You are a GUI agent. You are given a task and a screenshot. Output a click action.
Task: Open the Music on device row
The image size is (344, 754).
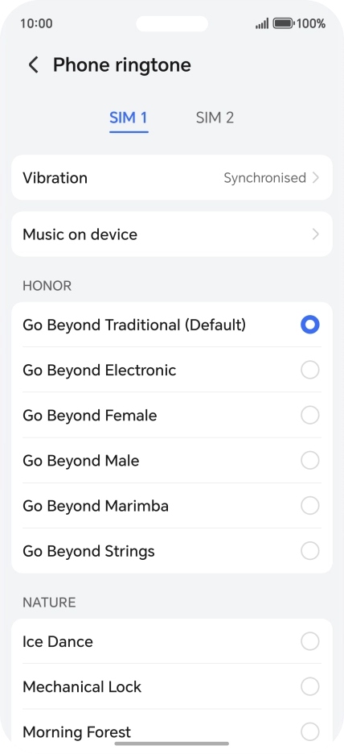click(x=172, y=234)
